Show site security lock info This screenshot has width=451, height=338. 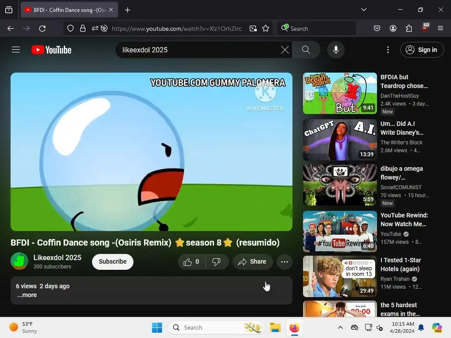tap(82, 28)
